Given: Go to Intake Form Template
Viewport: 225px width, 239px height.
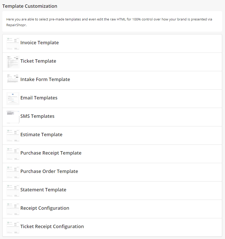Looking at the screenshot, I should tap(45, 79).
